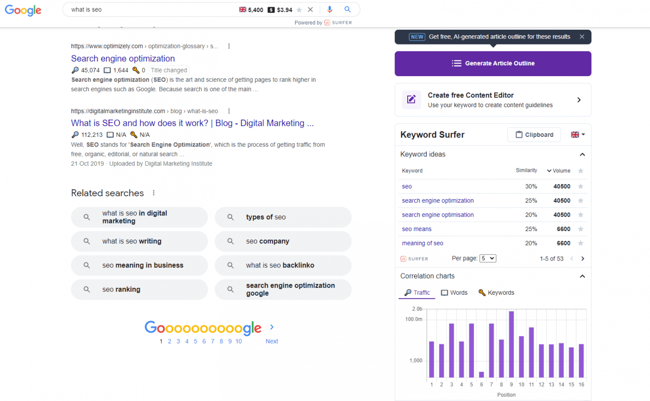Open the 'Per page' dropdown
The width and height of the screenshot is (650, 401).
click(488, 259)
